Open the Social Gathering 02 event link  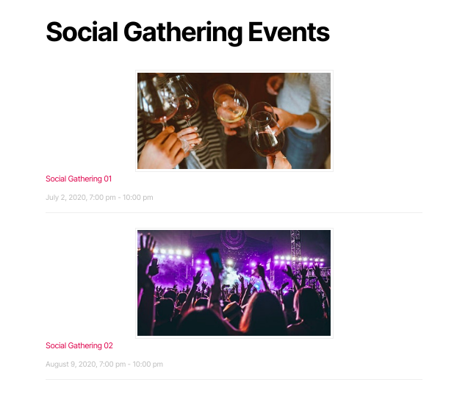(79, 345)
